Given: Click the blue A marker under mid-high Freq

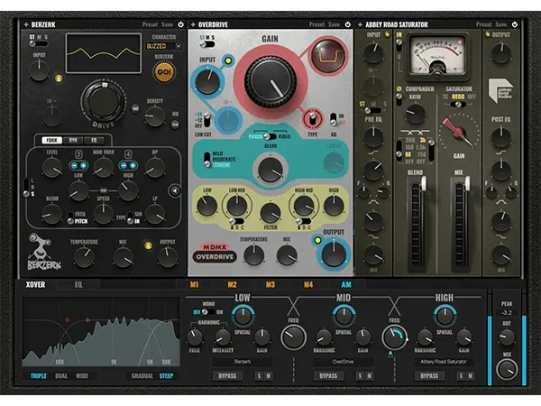Looking at the screenshot, I should tap(390, 353).
